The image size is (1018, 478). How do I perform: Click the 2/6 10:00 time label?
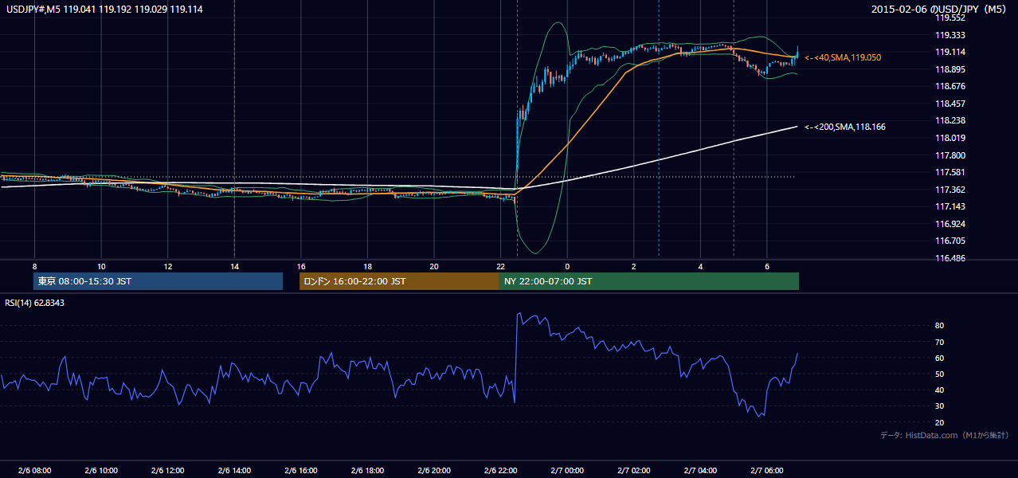[101, 470]
